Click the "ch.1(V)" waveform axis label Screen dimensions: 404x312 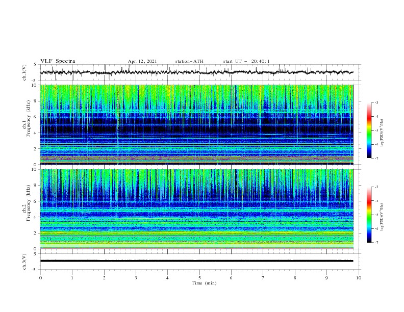pyautogui.click(x=24, y=72)
